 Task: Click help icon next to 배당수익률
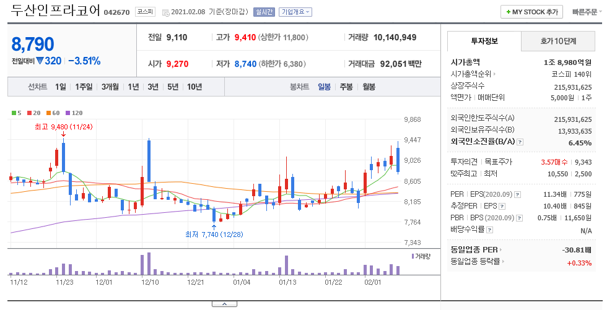490,230
